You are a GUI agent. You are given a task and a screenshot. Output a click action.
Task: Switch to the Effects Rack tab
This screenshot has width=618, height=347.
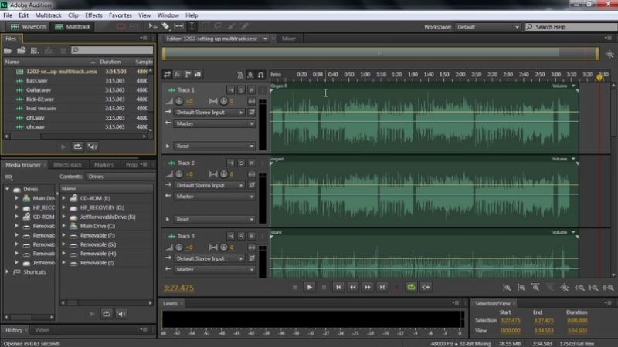[67, 165]
